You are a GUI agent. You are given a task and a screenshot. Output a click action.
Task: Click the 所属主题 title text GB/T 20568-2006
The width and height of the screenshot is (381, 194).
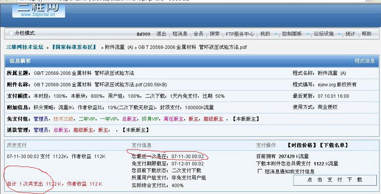[x=84, y=73]
